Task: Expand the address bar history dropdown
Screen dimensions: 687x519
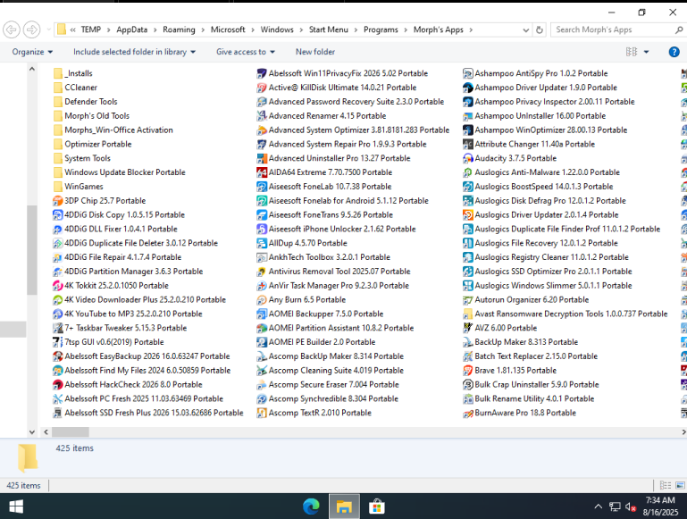Action: [x=526, y=29]
